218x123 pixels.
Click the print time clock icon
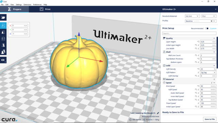[x=130, y=120]
